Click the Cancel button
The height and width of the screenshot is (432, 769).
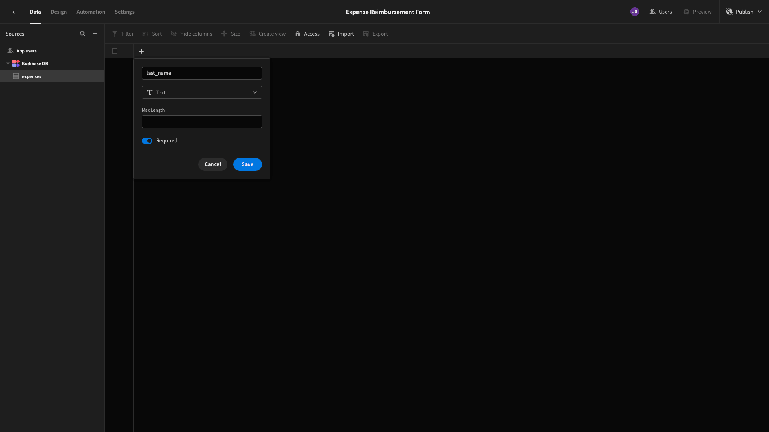click(212, 164)
